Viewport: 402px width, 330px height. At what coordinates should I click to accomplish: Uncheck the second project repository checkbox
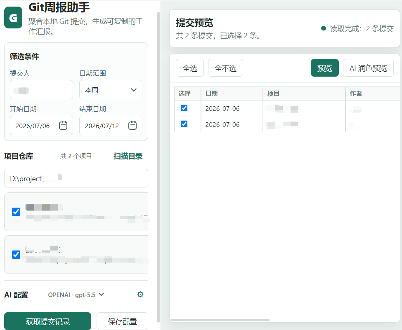pyautogui.click(x=16, y=255)
